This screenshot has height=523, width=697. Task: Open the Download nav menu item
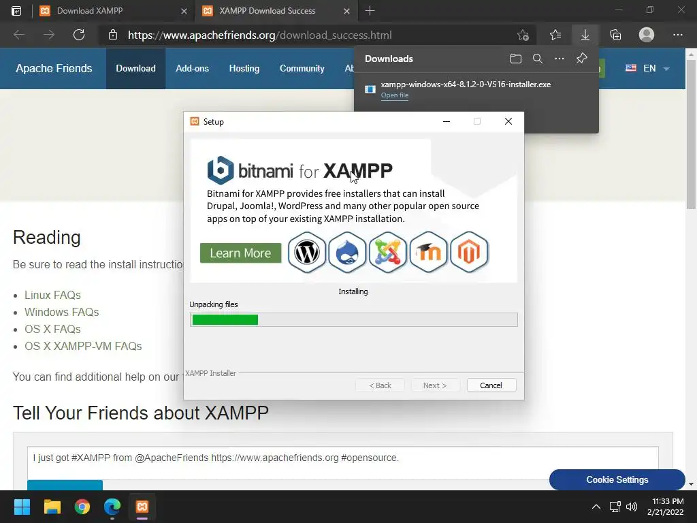pyautogui.click(x=135, y=69)
